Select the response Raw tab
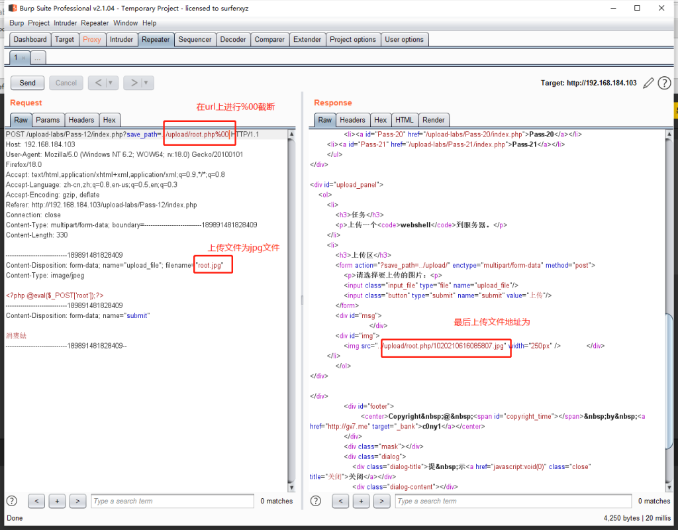The image size is (678, 530). (x=324, y=120)
